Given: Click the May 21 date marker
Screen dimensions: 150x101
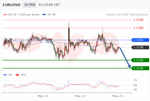Looking at the screenshot, I should tap(43, 96).
